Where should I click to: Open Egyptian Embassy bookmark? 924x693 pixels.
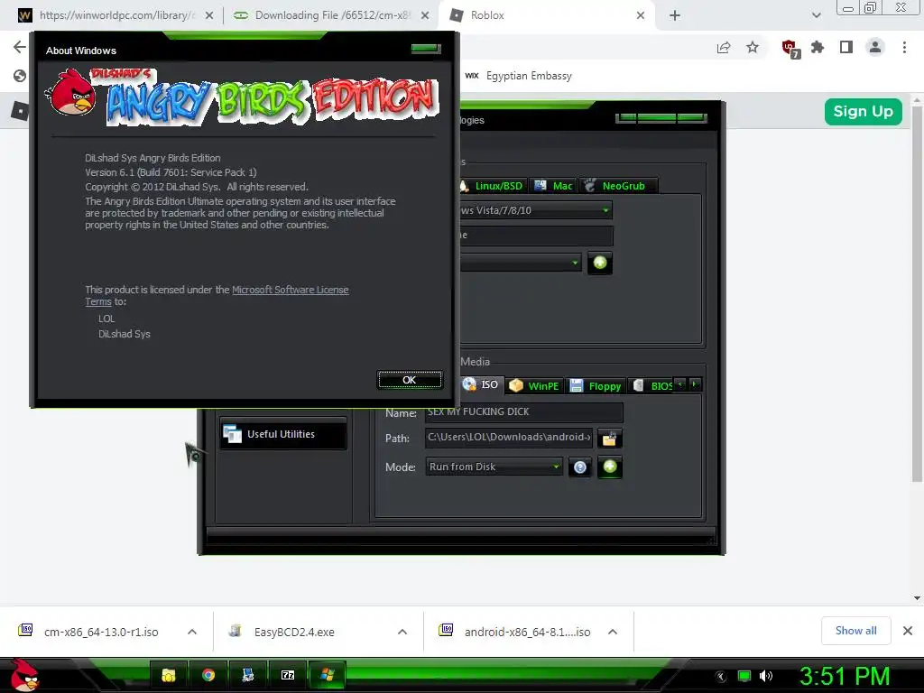tap(519, 76)
